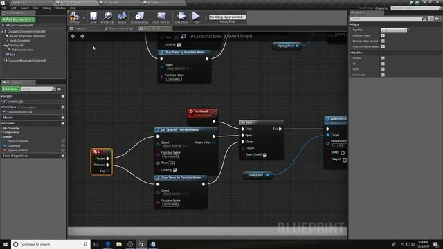Click the microphone icon in taskbar search
The width and height of the screenshot is (443, 249).
point(85,244)
